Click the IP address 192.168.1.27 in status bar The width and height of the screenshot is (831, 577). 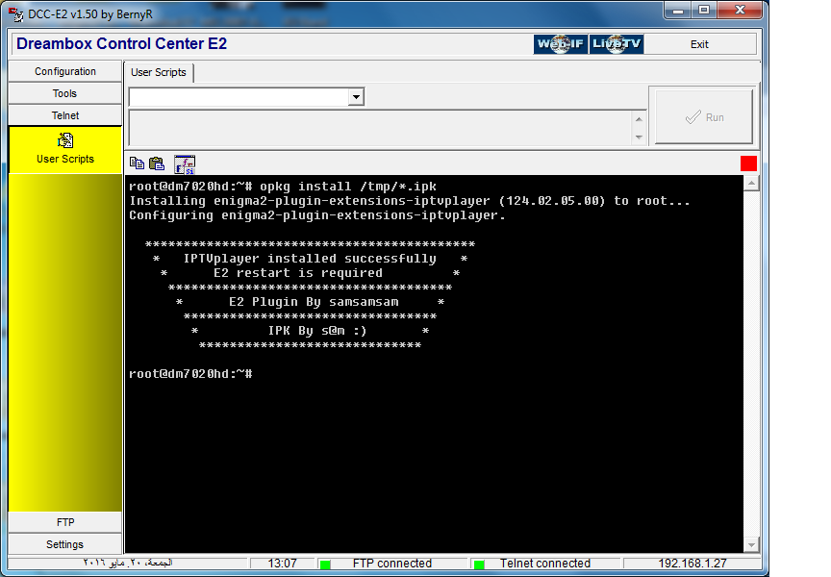point(692,564)
